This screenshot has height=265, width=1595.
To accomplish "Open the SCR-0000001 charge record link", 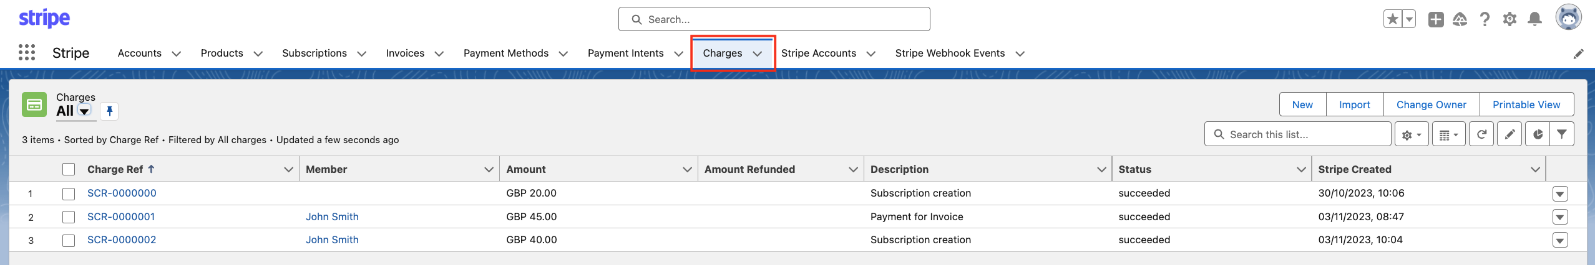I will pos(121,217).
